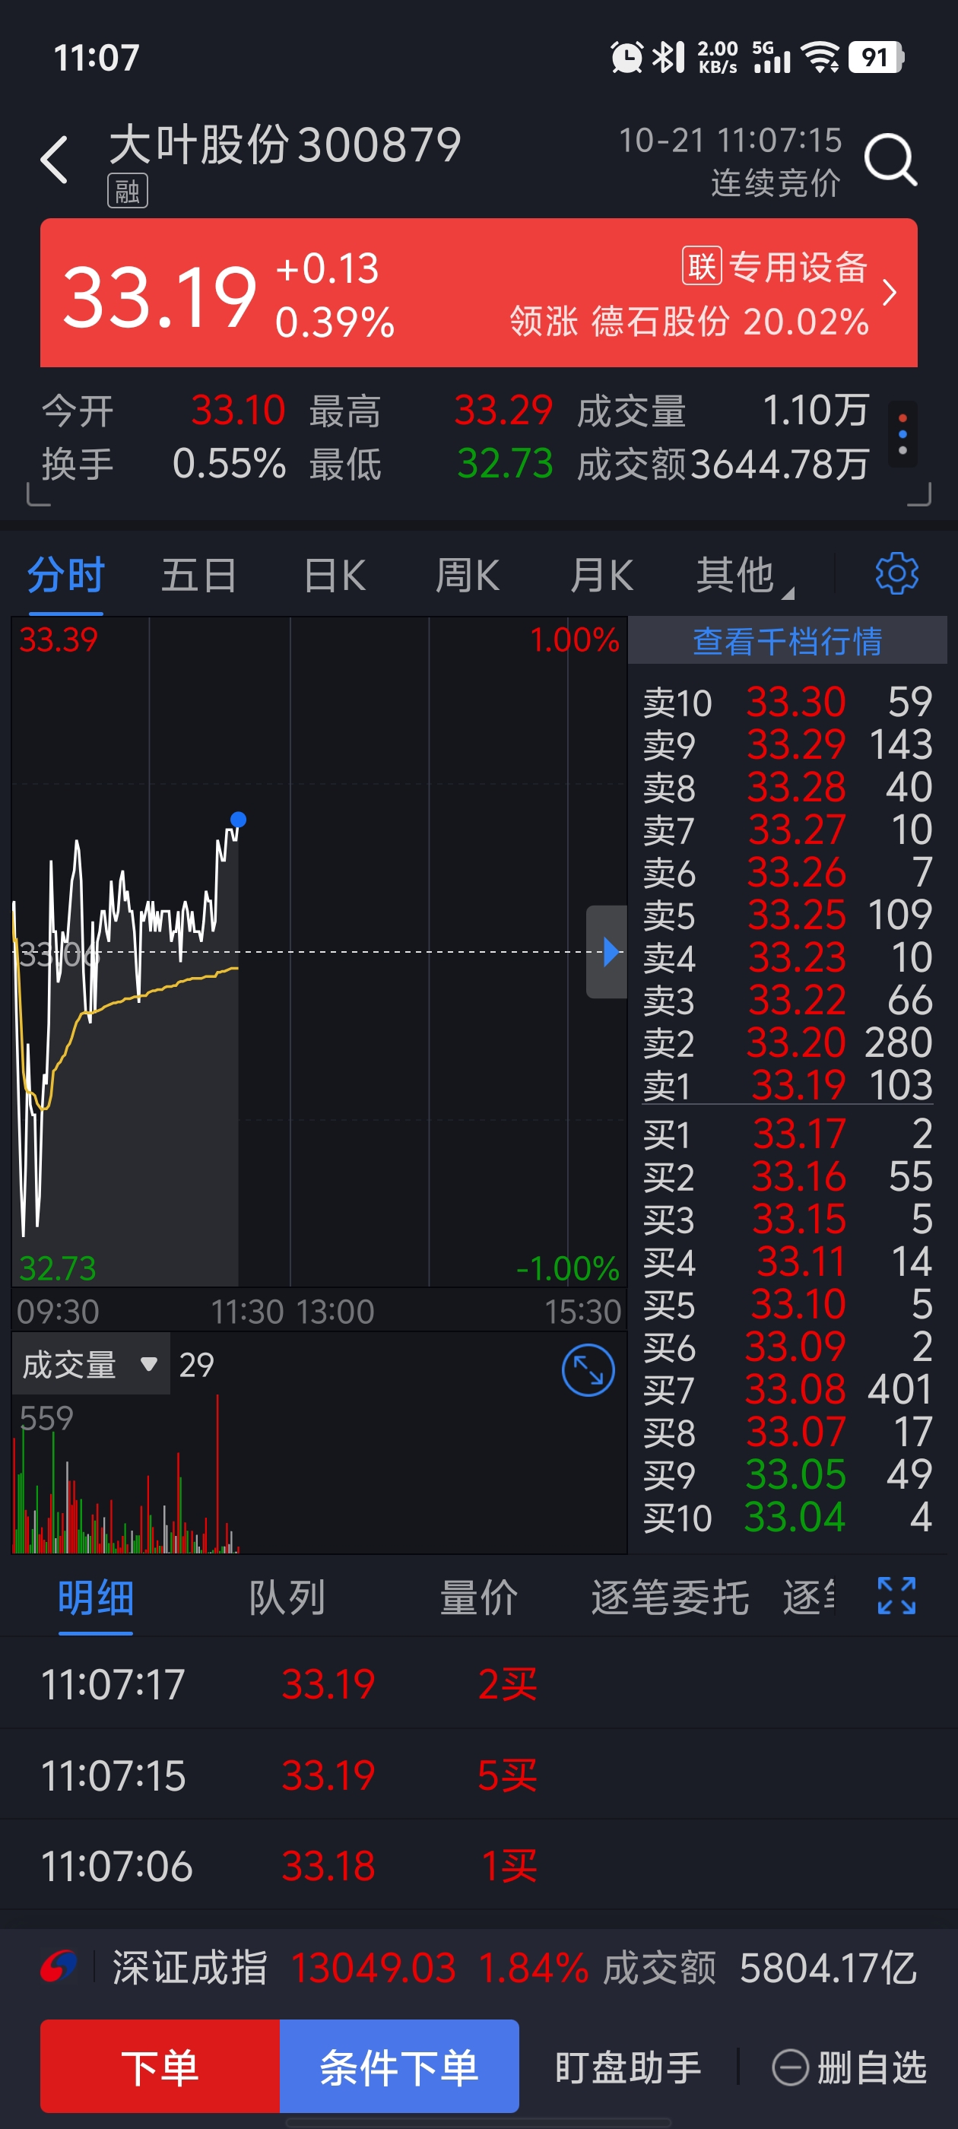Image resolution: width=958 pixels, height=2129 pixels.
Task: Tap the 买7 33.08 order row
Action: 788,1389
